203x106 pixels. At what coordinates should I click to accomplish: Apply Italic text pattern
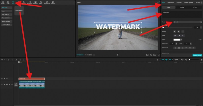(183, 32)
